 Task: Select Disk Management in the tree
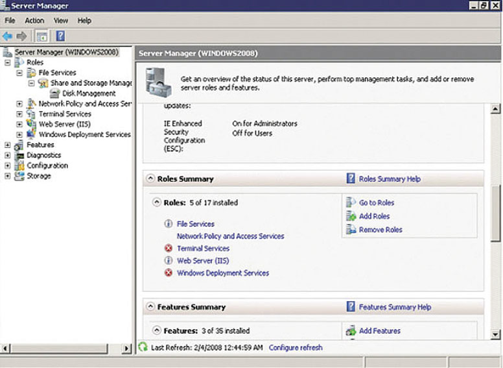coord(89,93)
